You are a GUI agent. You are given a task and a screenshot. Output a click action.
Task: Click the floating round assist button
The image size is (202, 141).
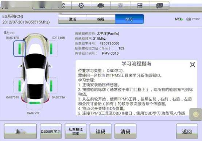pyautogui.click(x=196, y=114)
